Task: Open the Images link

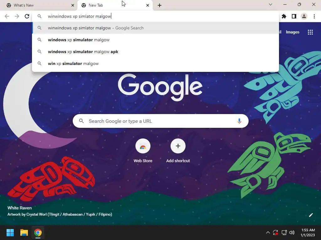Action: pyautogui.click(x=292, y=32)
